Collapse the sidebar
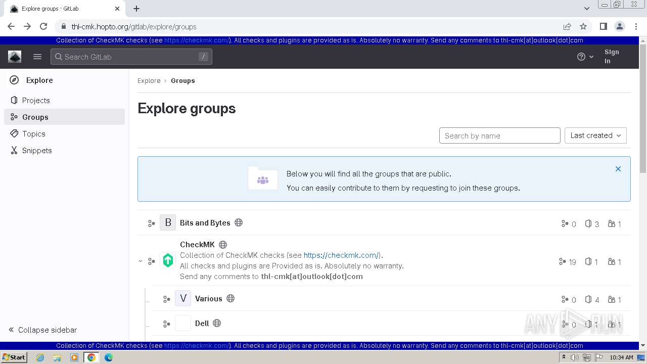The height and width of the screenshot is (364, 647). [43, 330]
